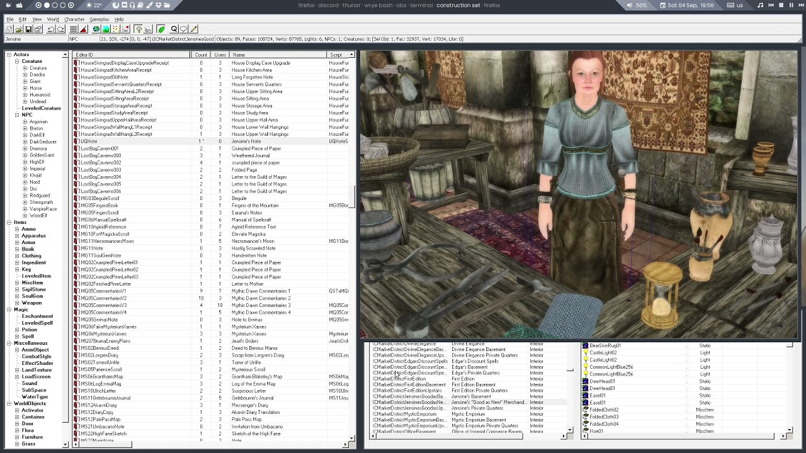Viewport: 806px width, 453px height.
Task: Select BearSkinRug01 in cell object list
Action: (683, 345)
